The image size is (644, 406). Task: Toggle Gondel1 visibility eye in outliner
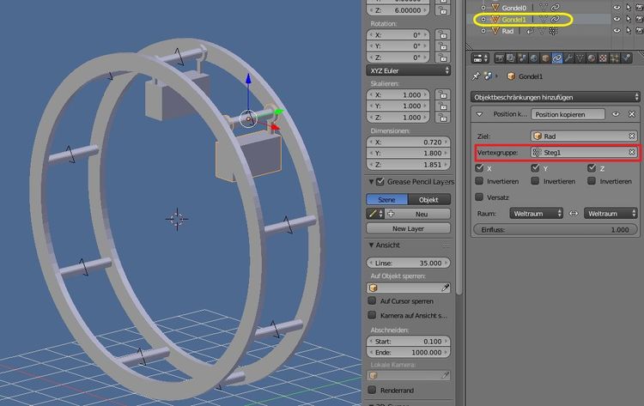click(x=617, y=19)
